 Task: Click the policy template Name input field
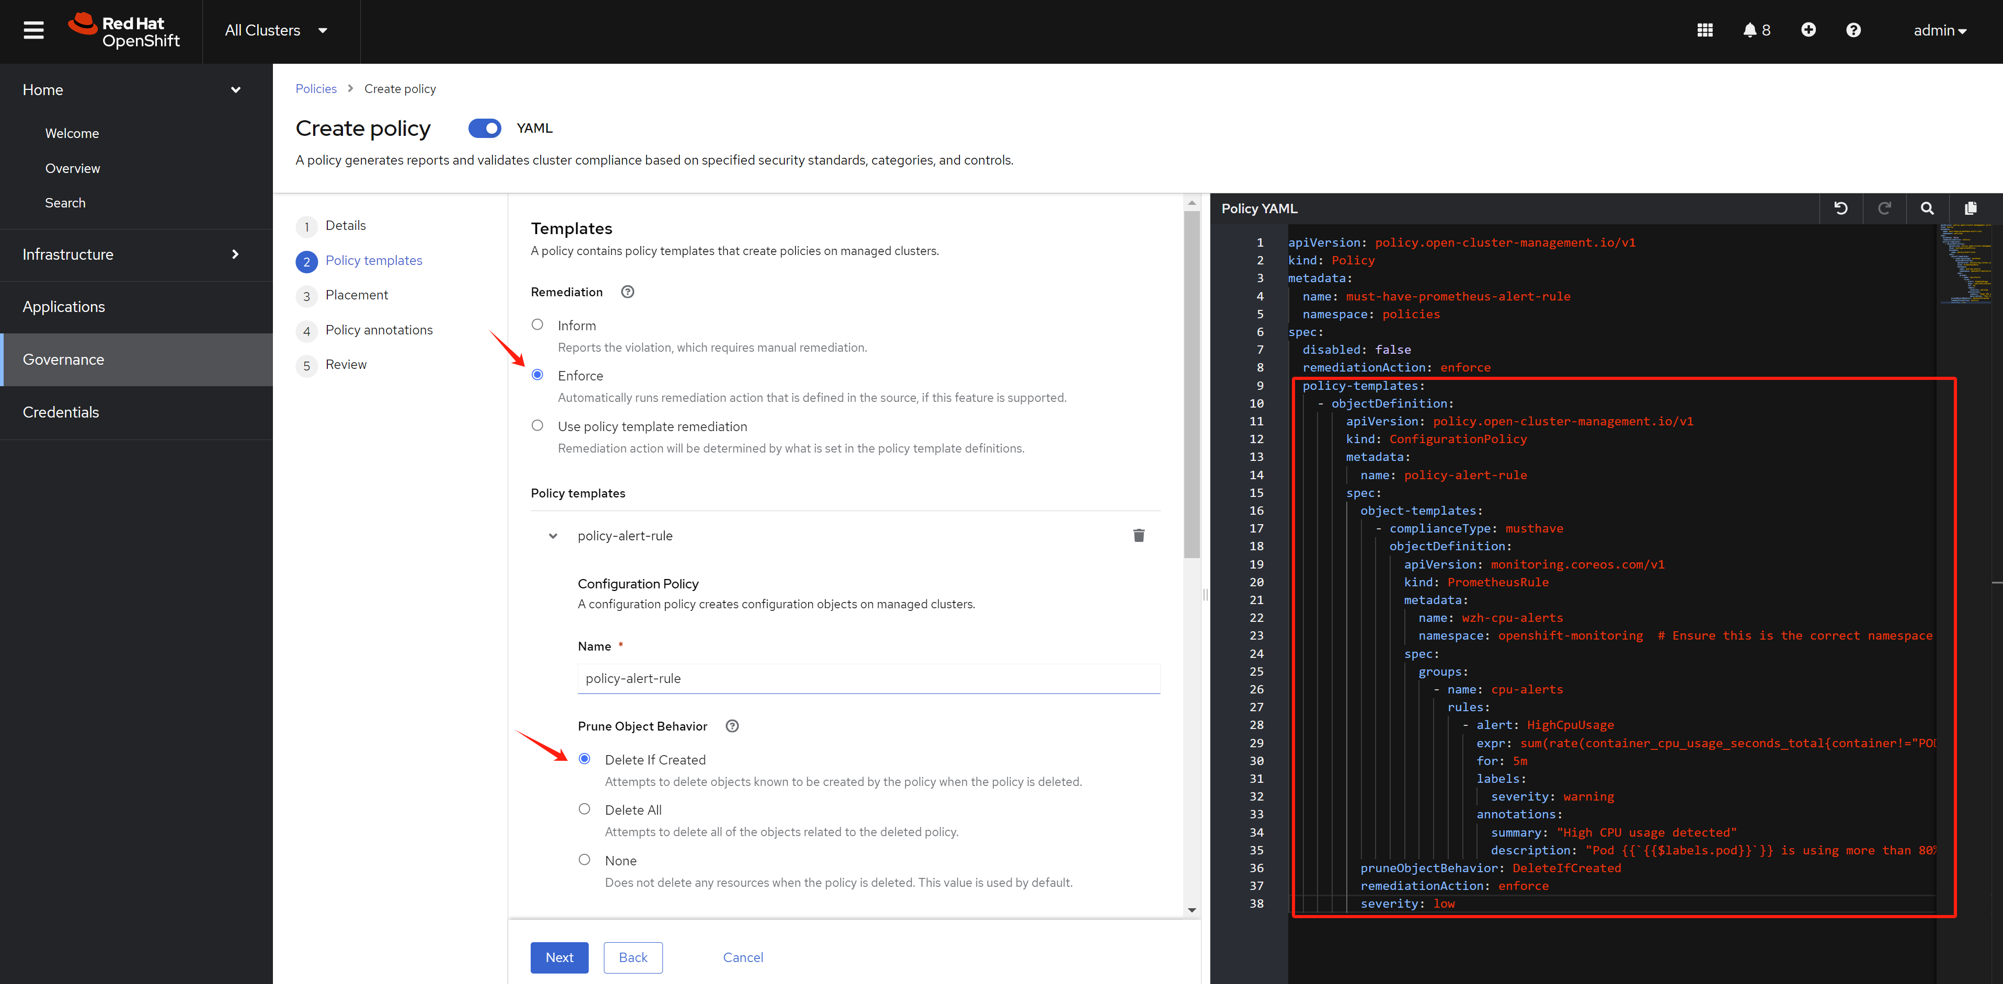pyautogui.click(x=868, y=678)
